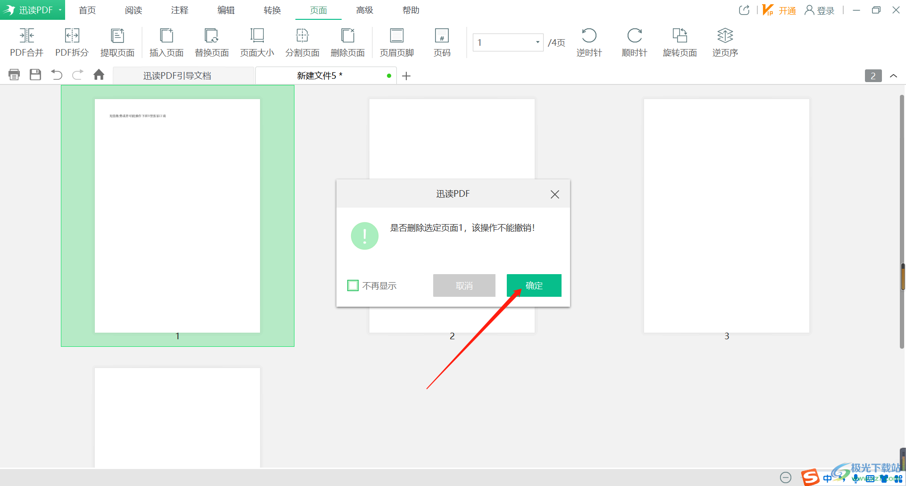Image resolution: width=906 pixels, height=486 pixels.
Task: Open VIP 开通 subscription
Action: click(x=779, y=10)
